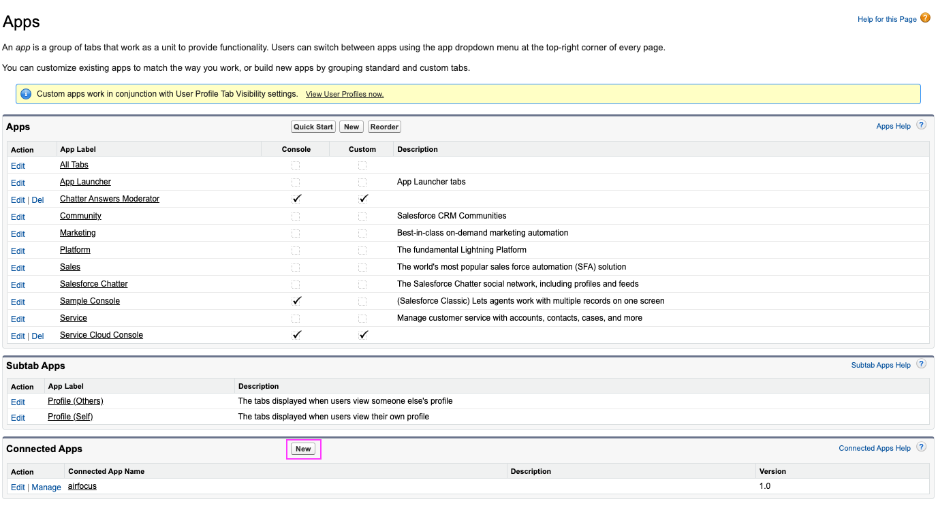The height and width of the screenshot is (512, 938).
Task: Open the Sales app label
Action: [70, 267]
